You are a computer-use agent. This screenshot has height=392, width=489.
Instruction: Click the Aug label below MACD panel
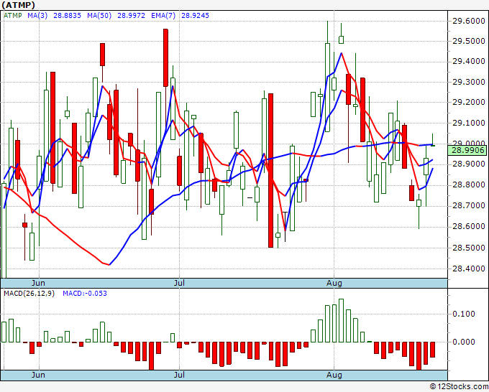(x=334, y=375)
